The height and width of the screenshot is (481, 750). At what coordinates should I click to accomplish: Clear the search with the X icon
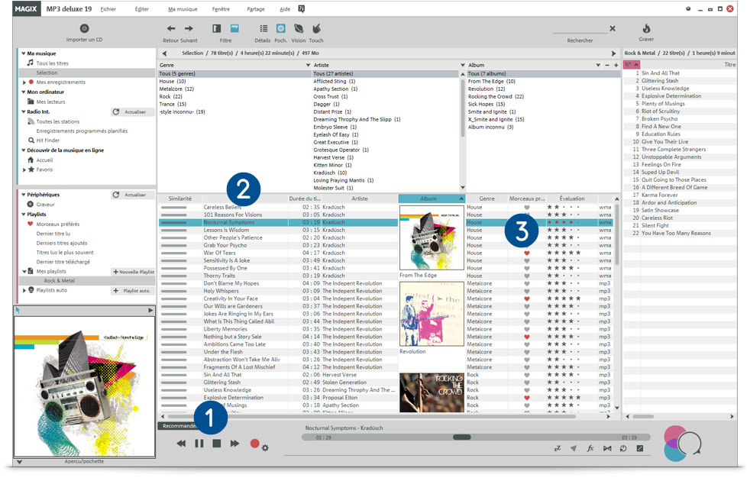pyautogui.click(x=613, y=29)
